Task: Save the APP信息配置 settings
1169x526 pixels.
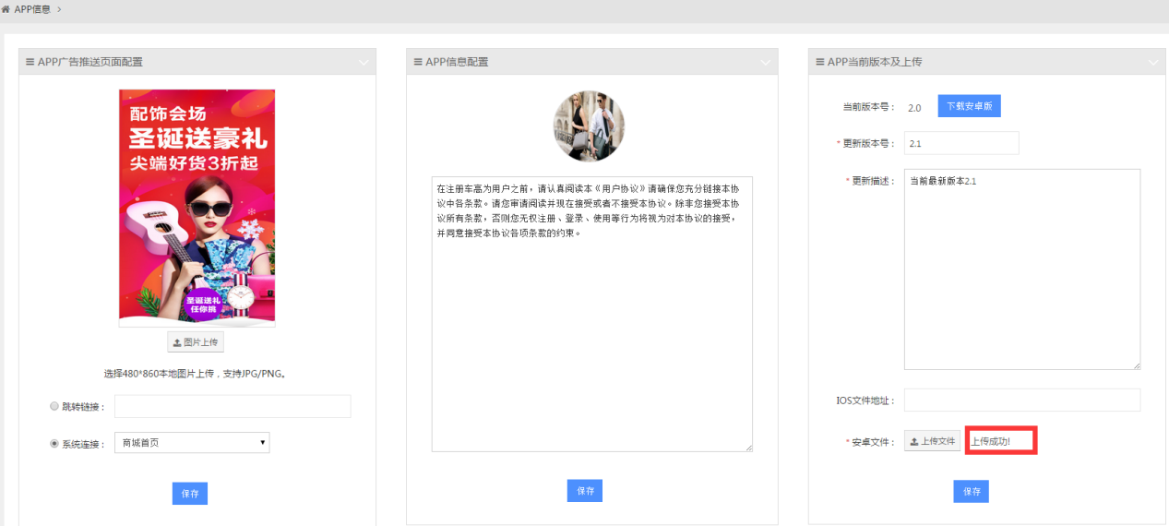Action: click(585, 491)
